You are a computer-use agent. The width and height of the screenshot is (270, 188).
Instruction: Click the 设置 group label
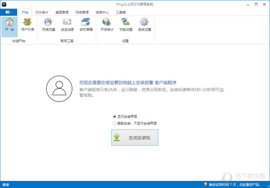(x=126, y=41)
